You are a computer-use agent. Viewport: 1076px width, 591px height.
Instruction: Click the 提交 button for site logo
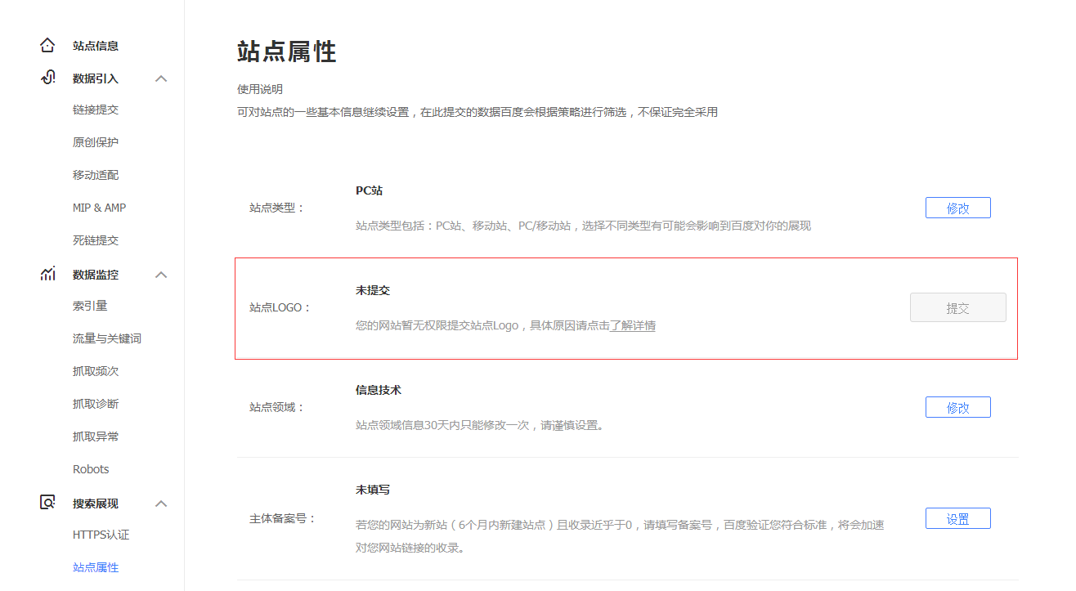click(957, 307)
